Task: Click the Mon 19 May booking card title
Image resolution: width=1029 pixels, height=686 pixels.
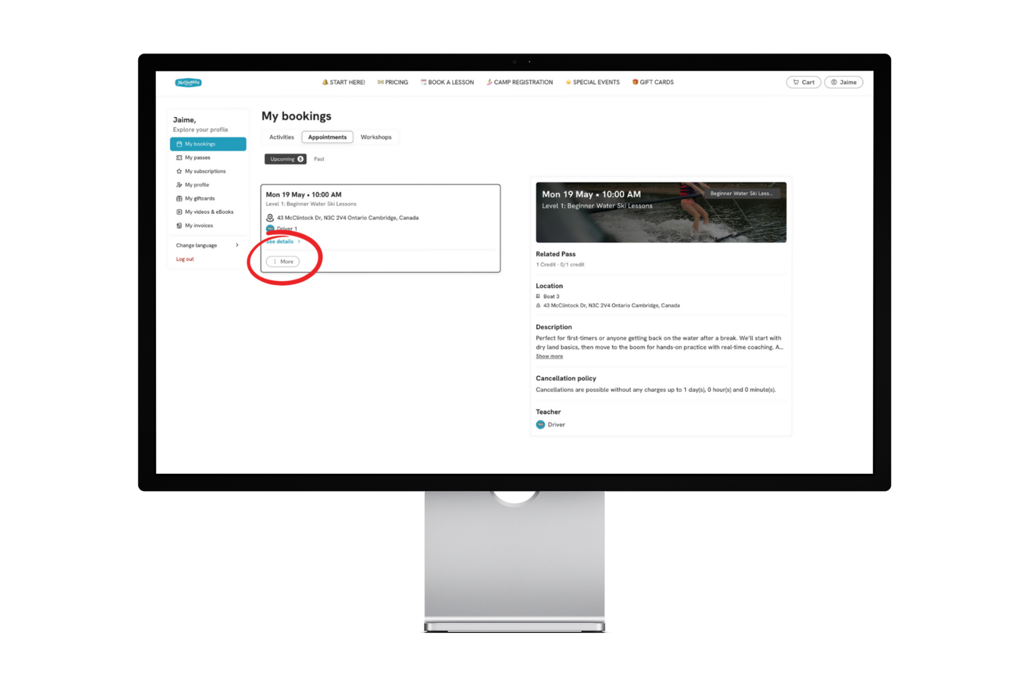Action: (304, 194)
